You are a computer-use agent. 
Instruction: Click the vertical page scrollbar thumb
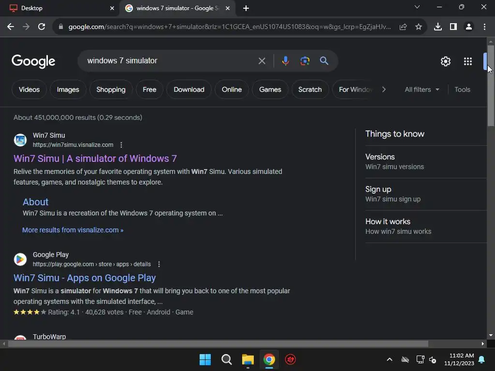click(491, 86)
